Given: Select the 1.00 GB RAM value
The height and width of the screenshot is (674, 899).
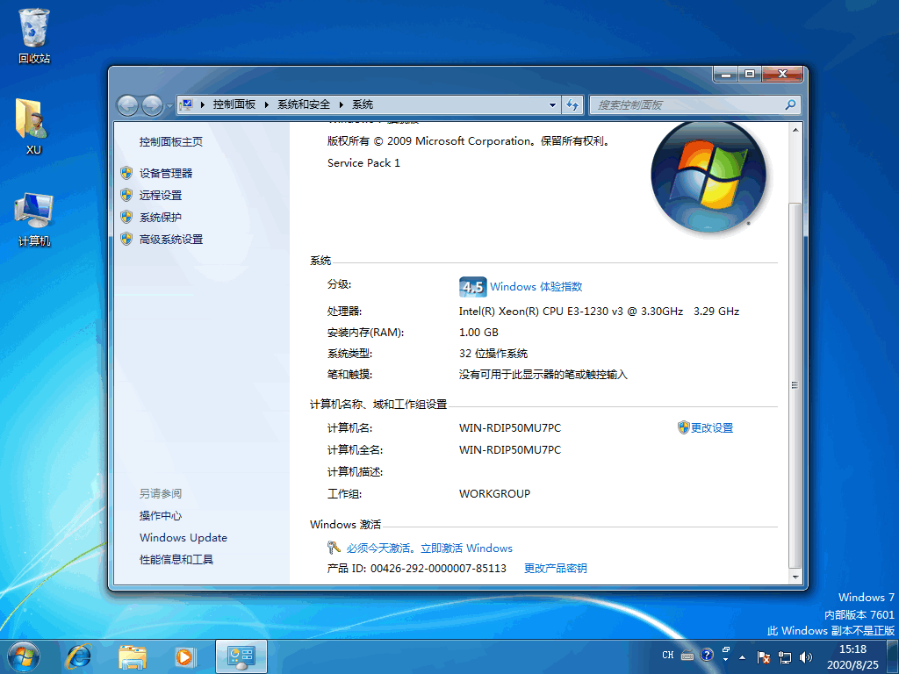Looking at the screenshot, I should [478, 333].
